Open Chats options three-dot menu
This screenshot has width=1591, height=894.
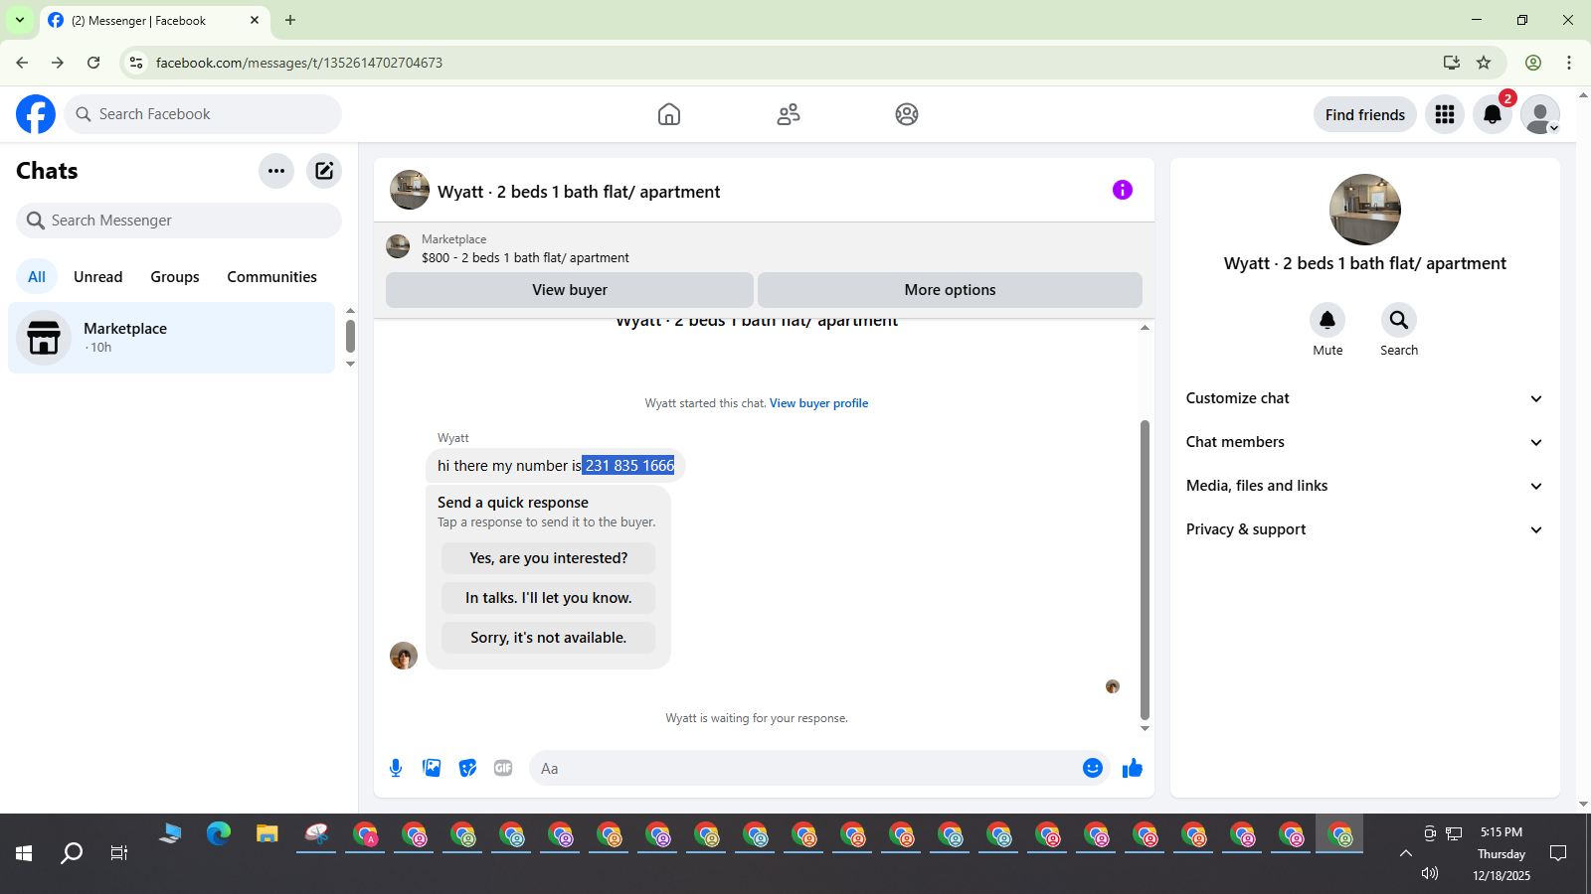[276, 171]
